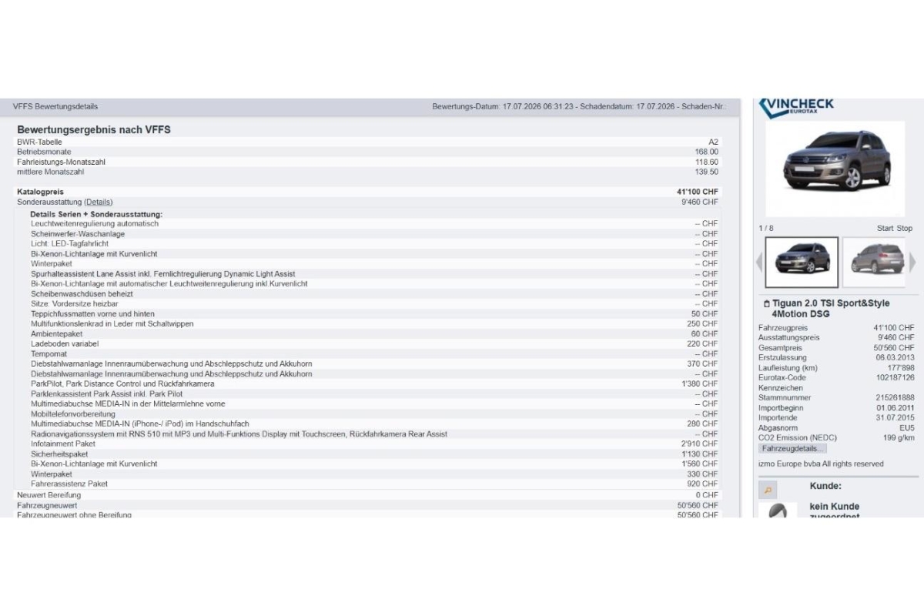Select ParkPilot, Park Distance Control row
Viewport: 924px width, 616px height.
[374, 383]
